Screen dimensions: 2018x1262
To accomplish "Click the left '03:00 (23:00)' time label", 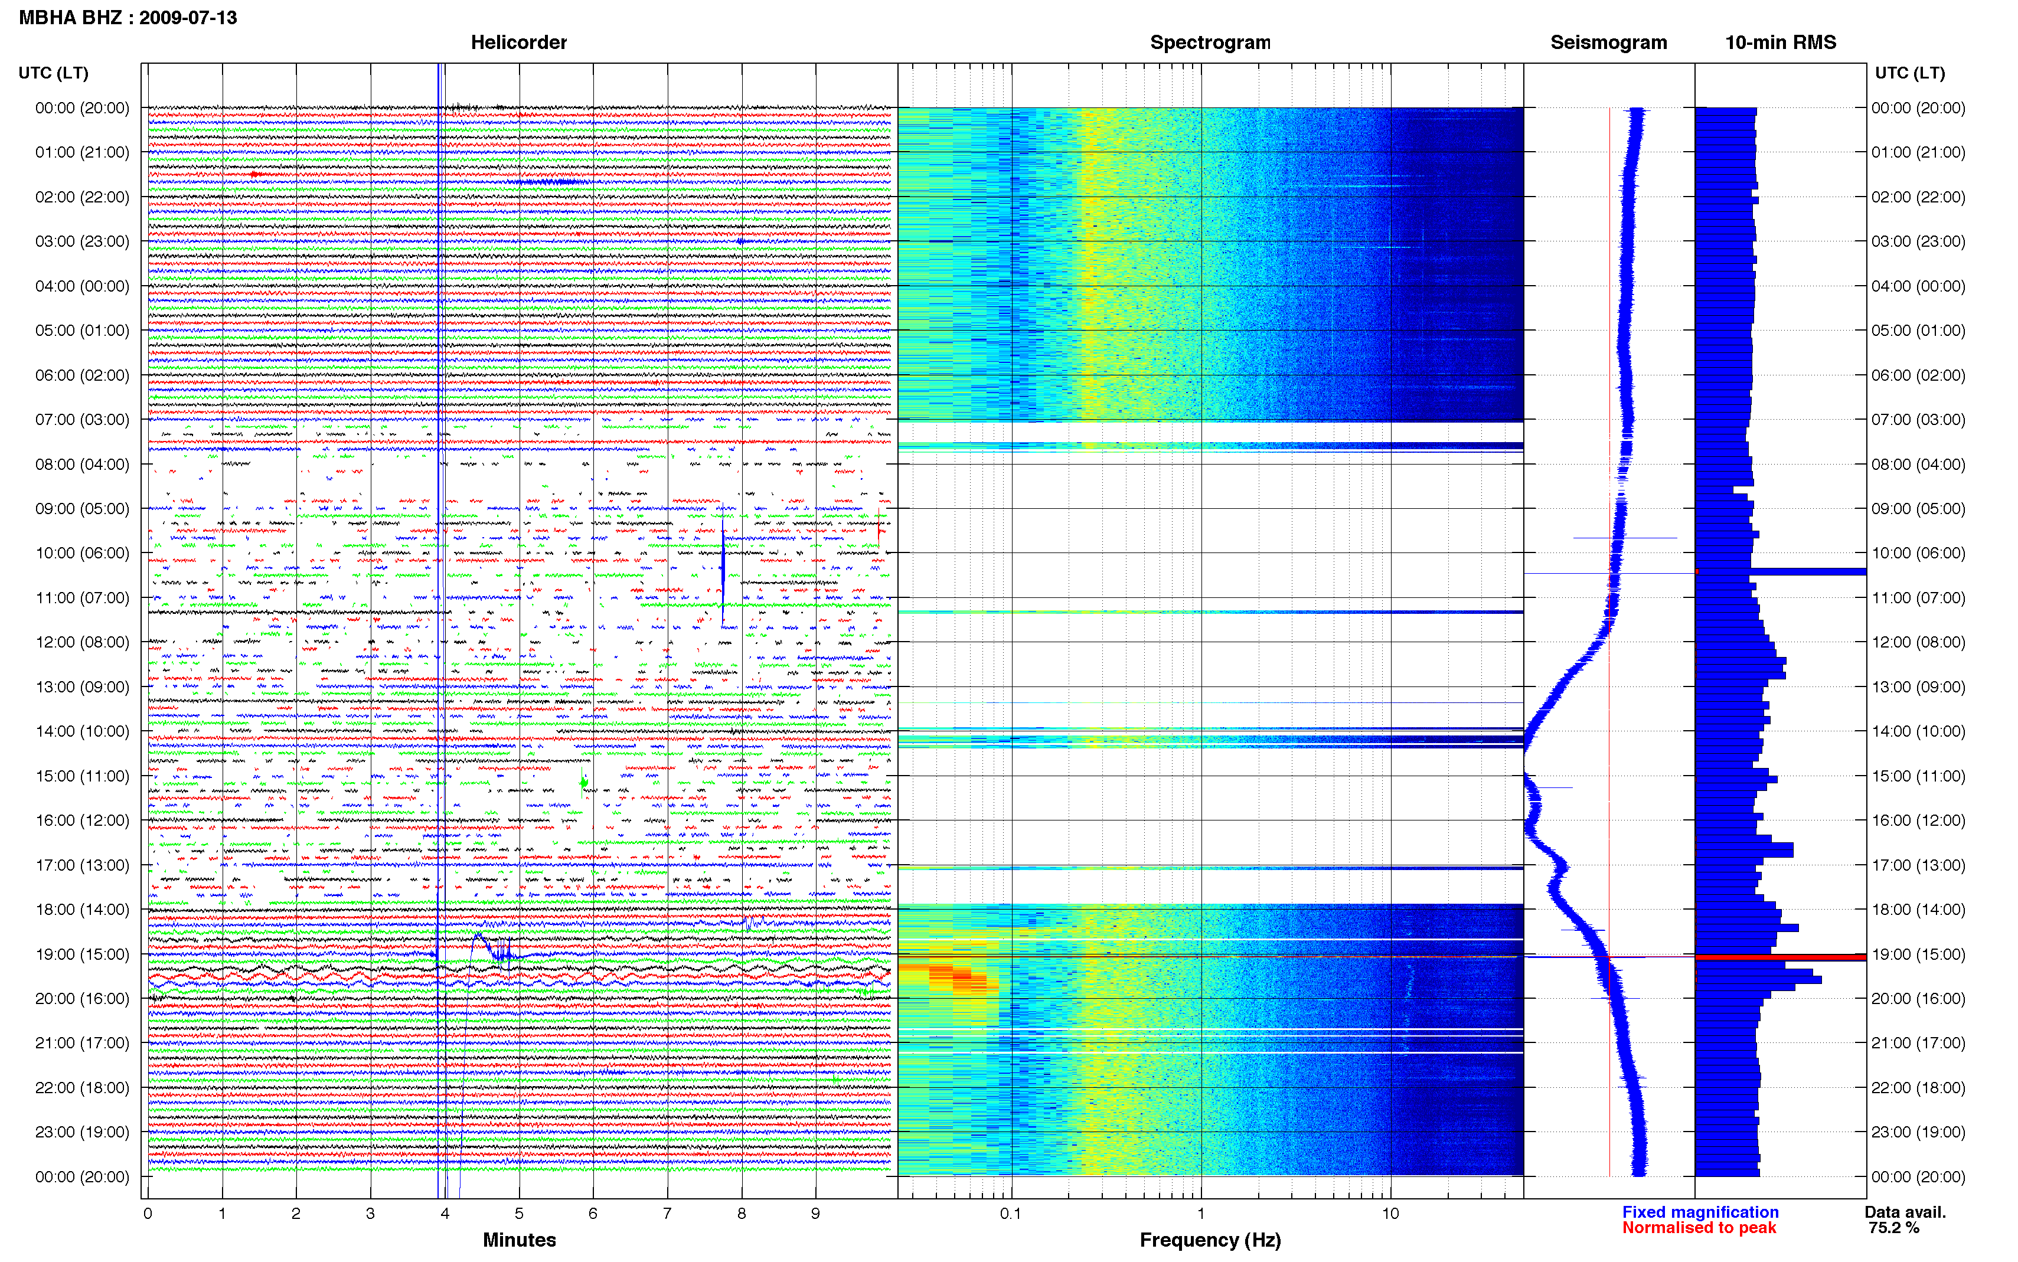I will [x=82, y=241].
